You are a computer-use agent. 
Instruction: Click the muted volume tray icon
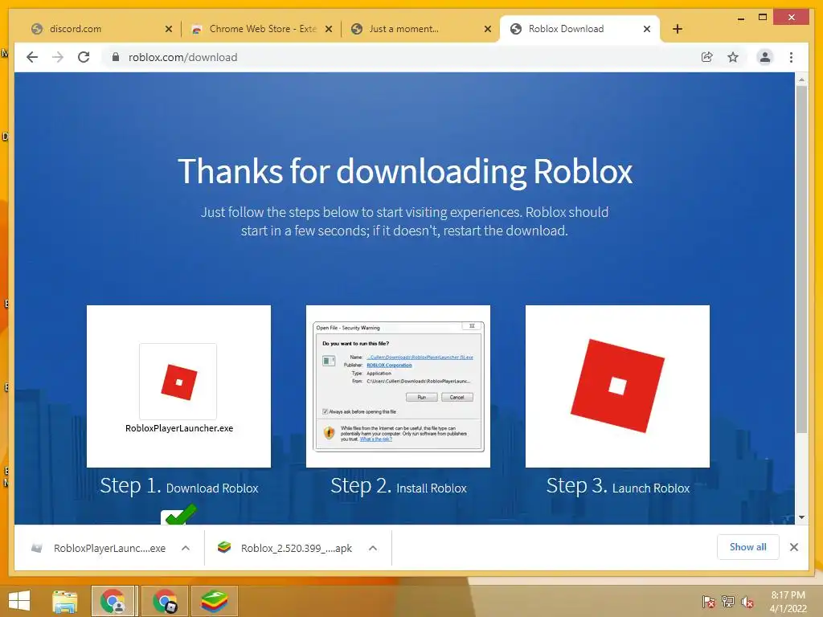click(747, 602)
